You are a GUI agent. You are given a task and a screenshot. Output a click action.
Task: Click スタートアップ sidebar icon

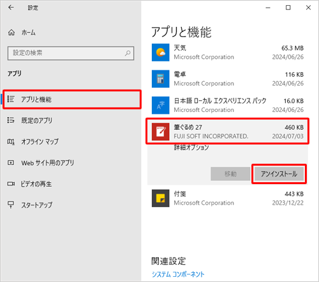click(11, 205)
